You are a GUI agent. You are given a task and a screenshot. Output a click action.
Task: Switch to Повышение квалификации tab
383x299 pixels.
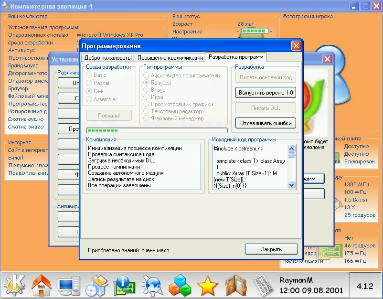170,58
